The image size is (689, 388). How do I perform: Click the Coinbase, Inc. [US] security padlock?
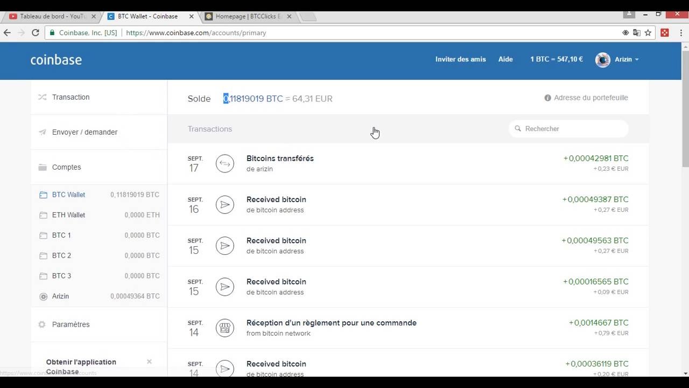click(x=52, y=33)
